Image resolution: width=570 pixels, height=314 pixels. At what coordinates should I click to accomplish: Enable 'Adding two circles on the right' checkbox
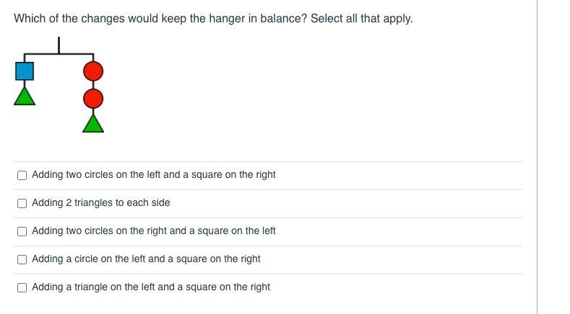pos(22,231)
